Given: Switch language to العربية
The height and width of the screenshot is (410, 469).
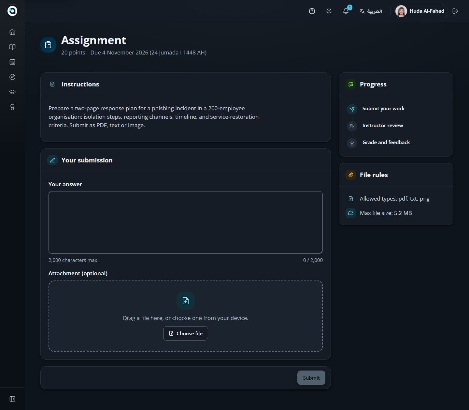Looking at the screenshot, I should click(x=371, y=11).
